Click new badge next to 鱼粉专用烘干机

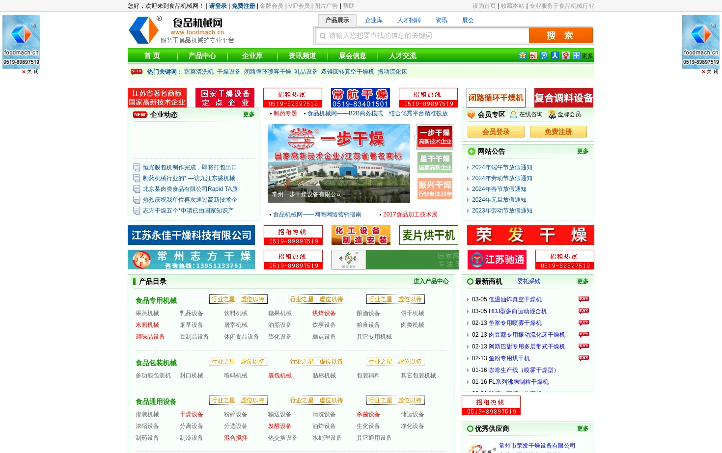click(x=583, y=358)
